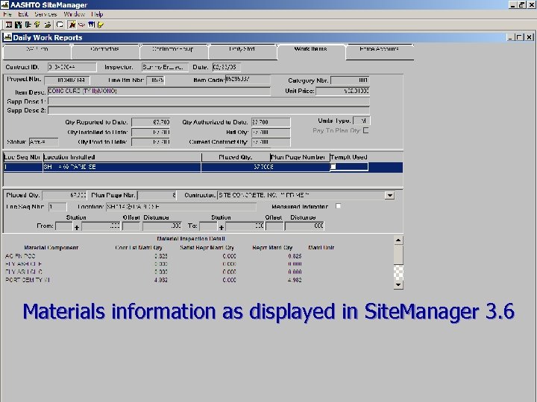This screenshot has height=402, width=537.
Task: Toggle the Measured Indicator checkbox
Action: pyautogui.click(x=338, y=206)
